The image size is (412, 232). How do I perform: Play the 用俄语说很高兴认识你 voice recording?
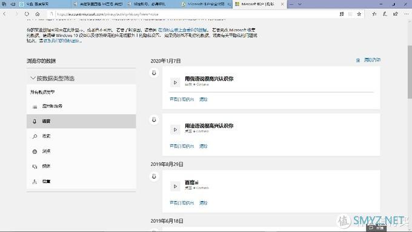[x=175, y=82]
